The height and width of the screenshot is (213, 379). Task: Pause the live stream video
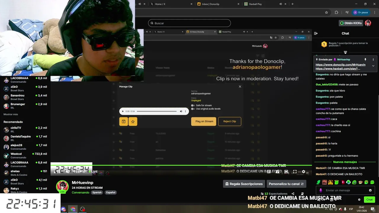pos(58,172)
